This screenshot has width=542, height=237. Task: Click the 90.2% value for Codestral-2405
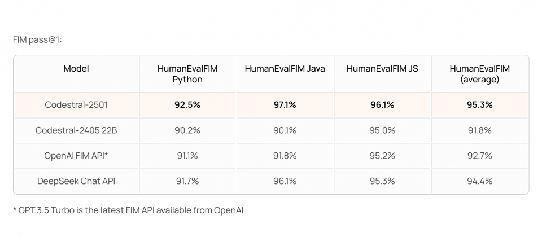187,130
